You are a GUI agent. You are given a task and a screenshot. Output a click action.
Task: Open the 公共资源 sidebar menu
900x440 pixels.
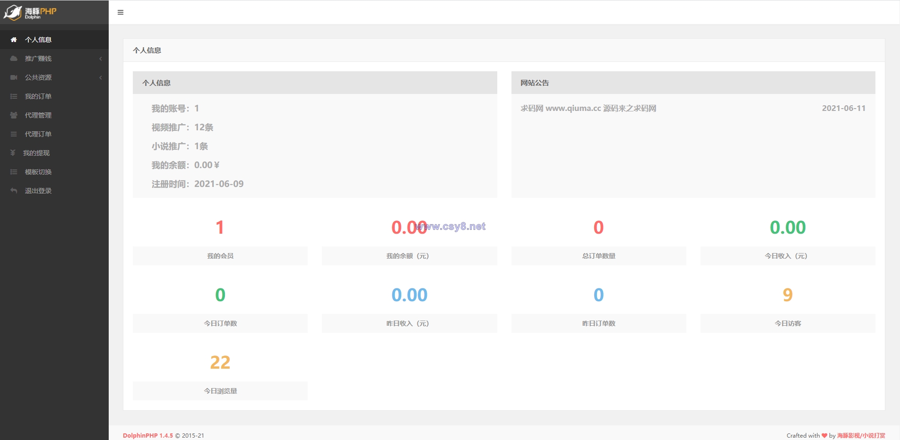pyautogui.click(x=54, y=77)
